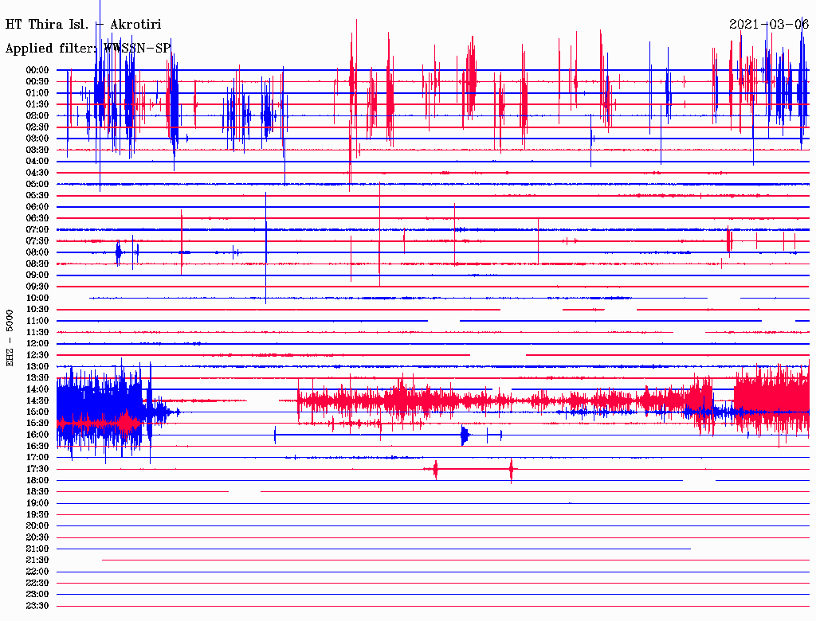Select the 19:00 time label
Viewport: 816px width, 621px height.
pyautogui.click(x=37, y=503)
